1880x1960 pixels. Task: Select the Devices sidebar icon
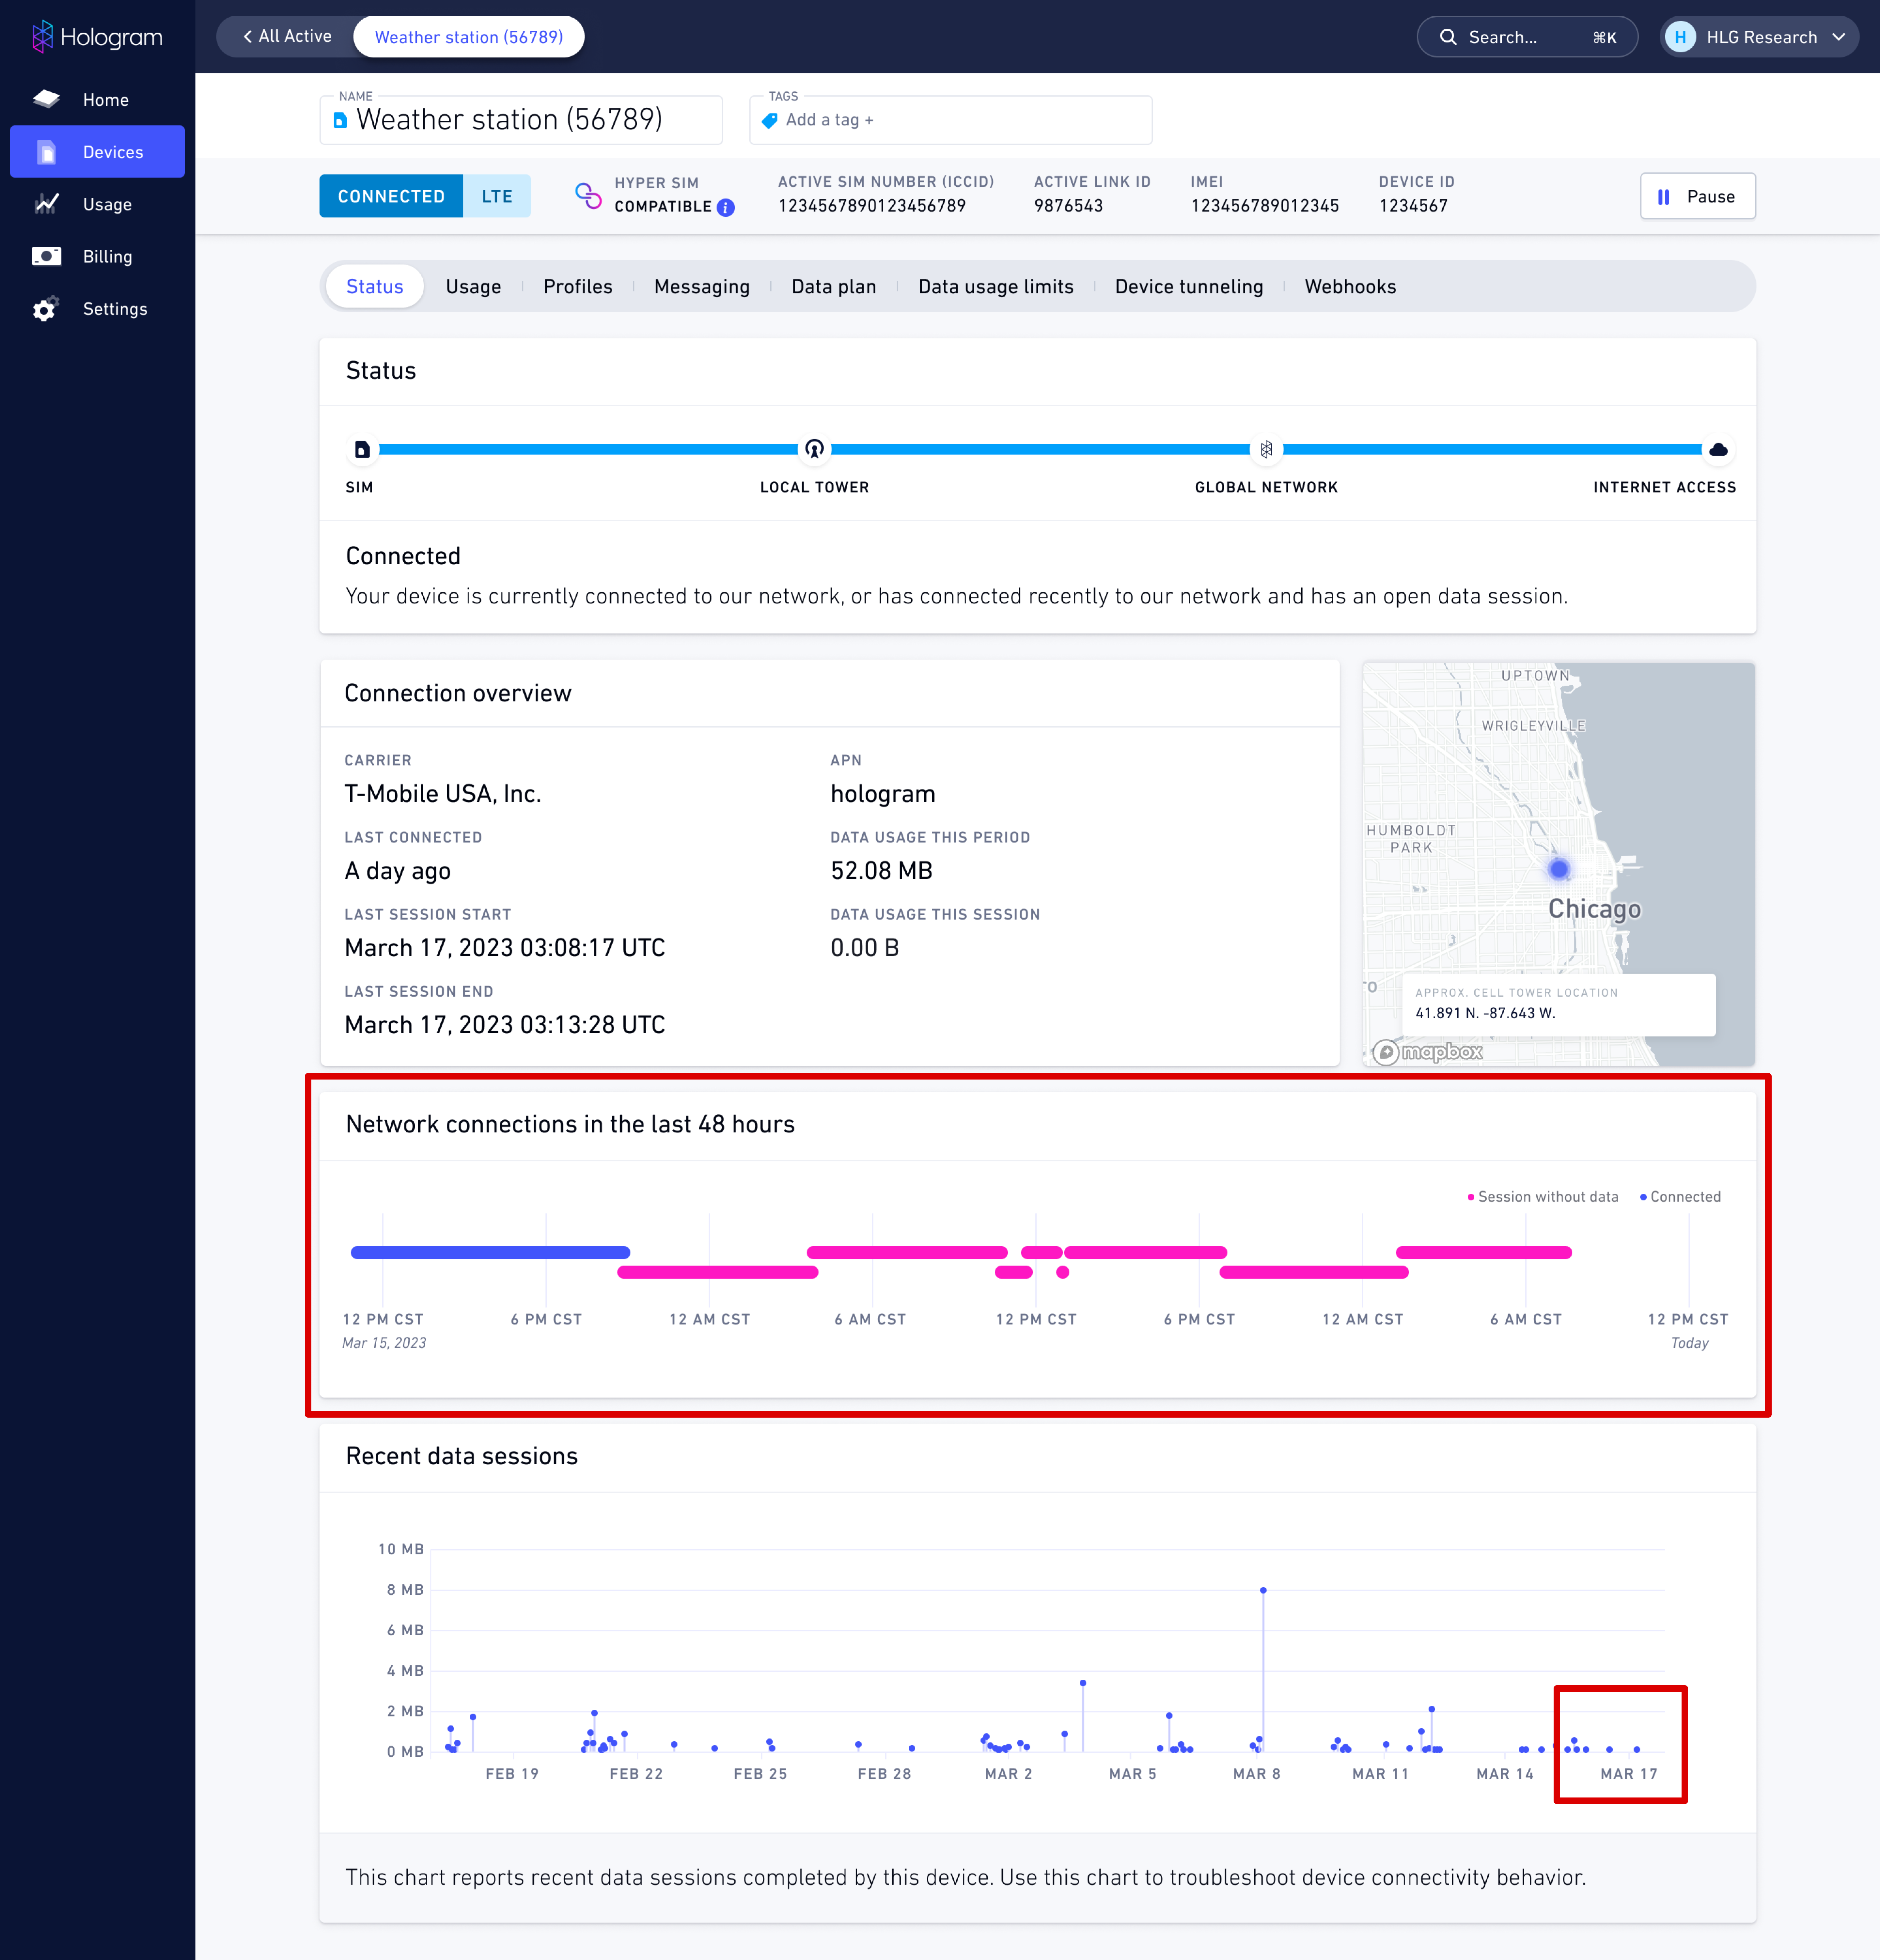(46, 152)
